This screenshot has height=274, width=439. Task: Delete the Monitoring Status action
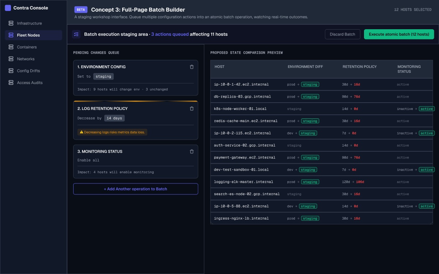192,151
